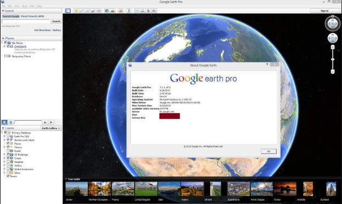
Task: Click the Get Directions link
Action: point(42,30)
